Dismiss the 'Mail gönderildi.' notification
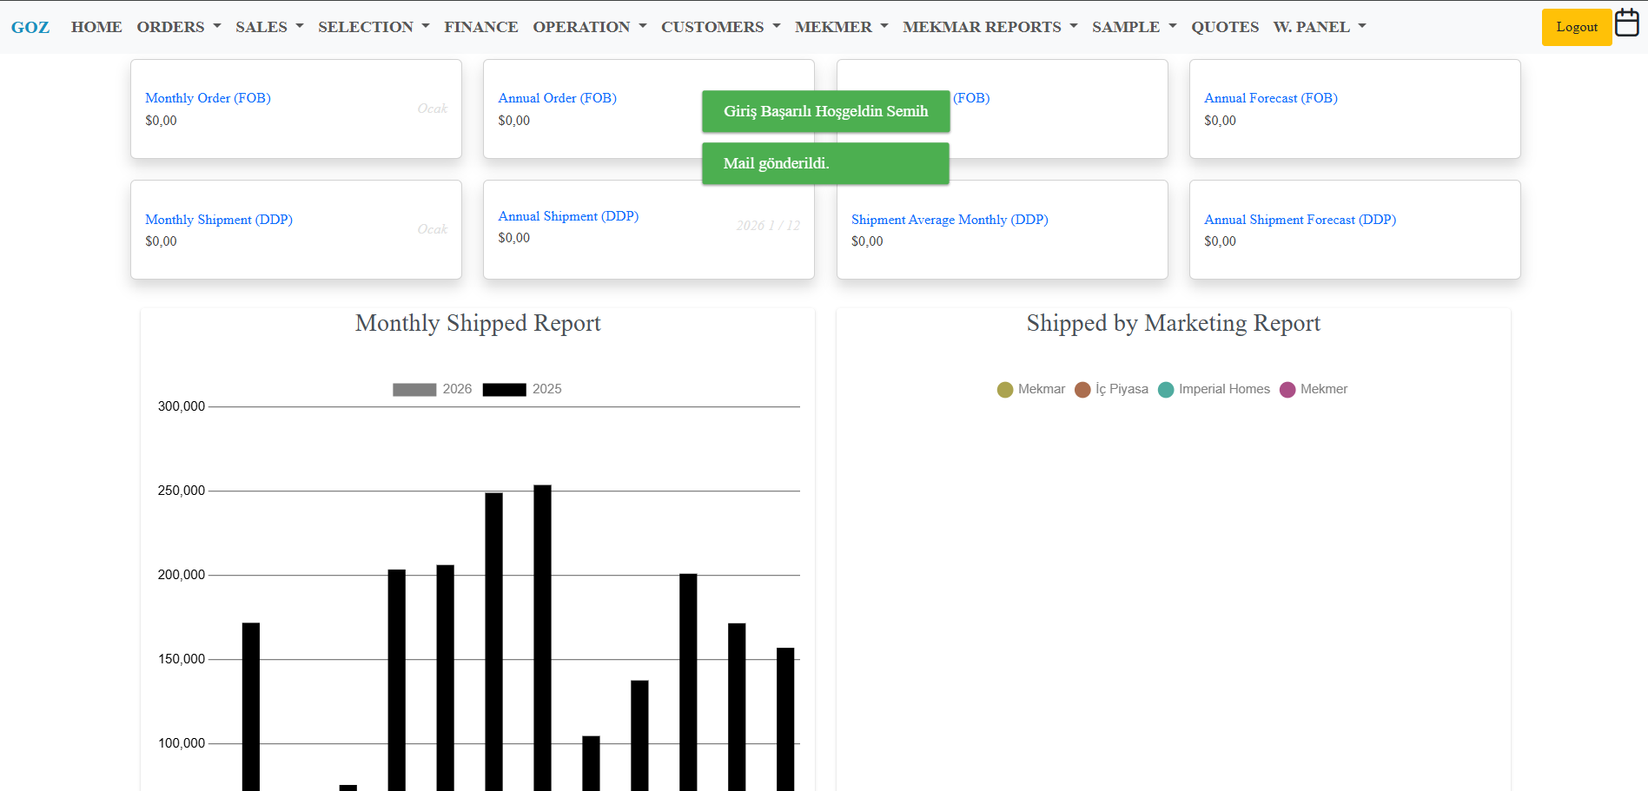Screen dimensions: 1648x791 pyautogui.click(x=824, y=163)
